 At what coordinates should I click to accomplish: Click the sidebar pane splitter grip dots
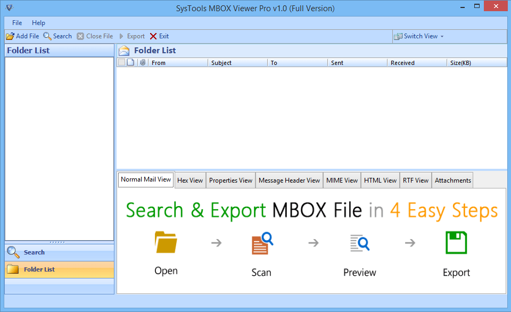[57, 242]
